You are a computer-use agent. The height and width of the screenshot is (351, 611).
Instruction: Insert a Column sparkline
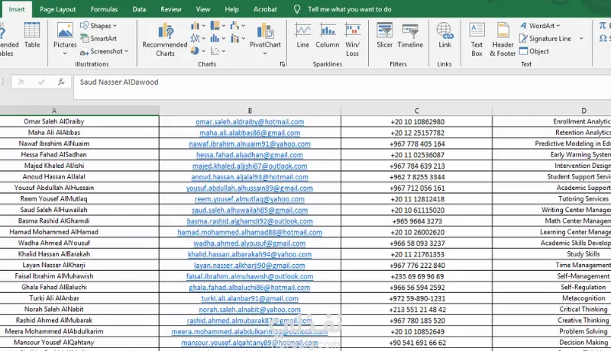(x=328, y=36)
